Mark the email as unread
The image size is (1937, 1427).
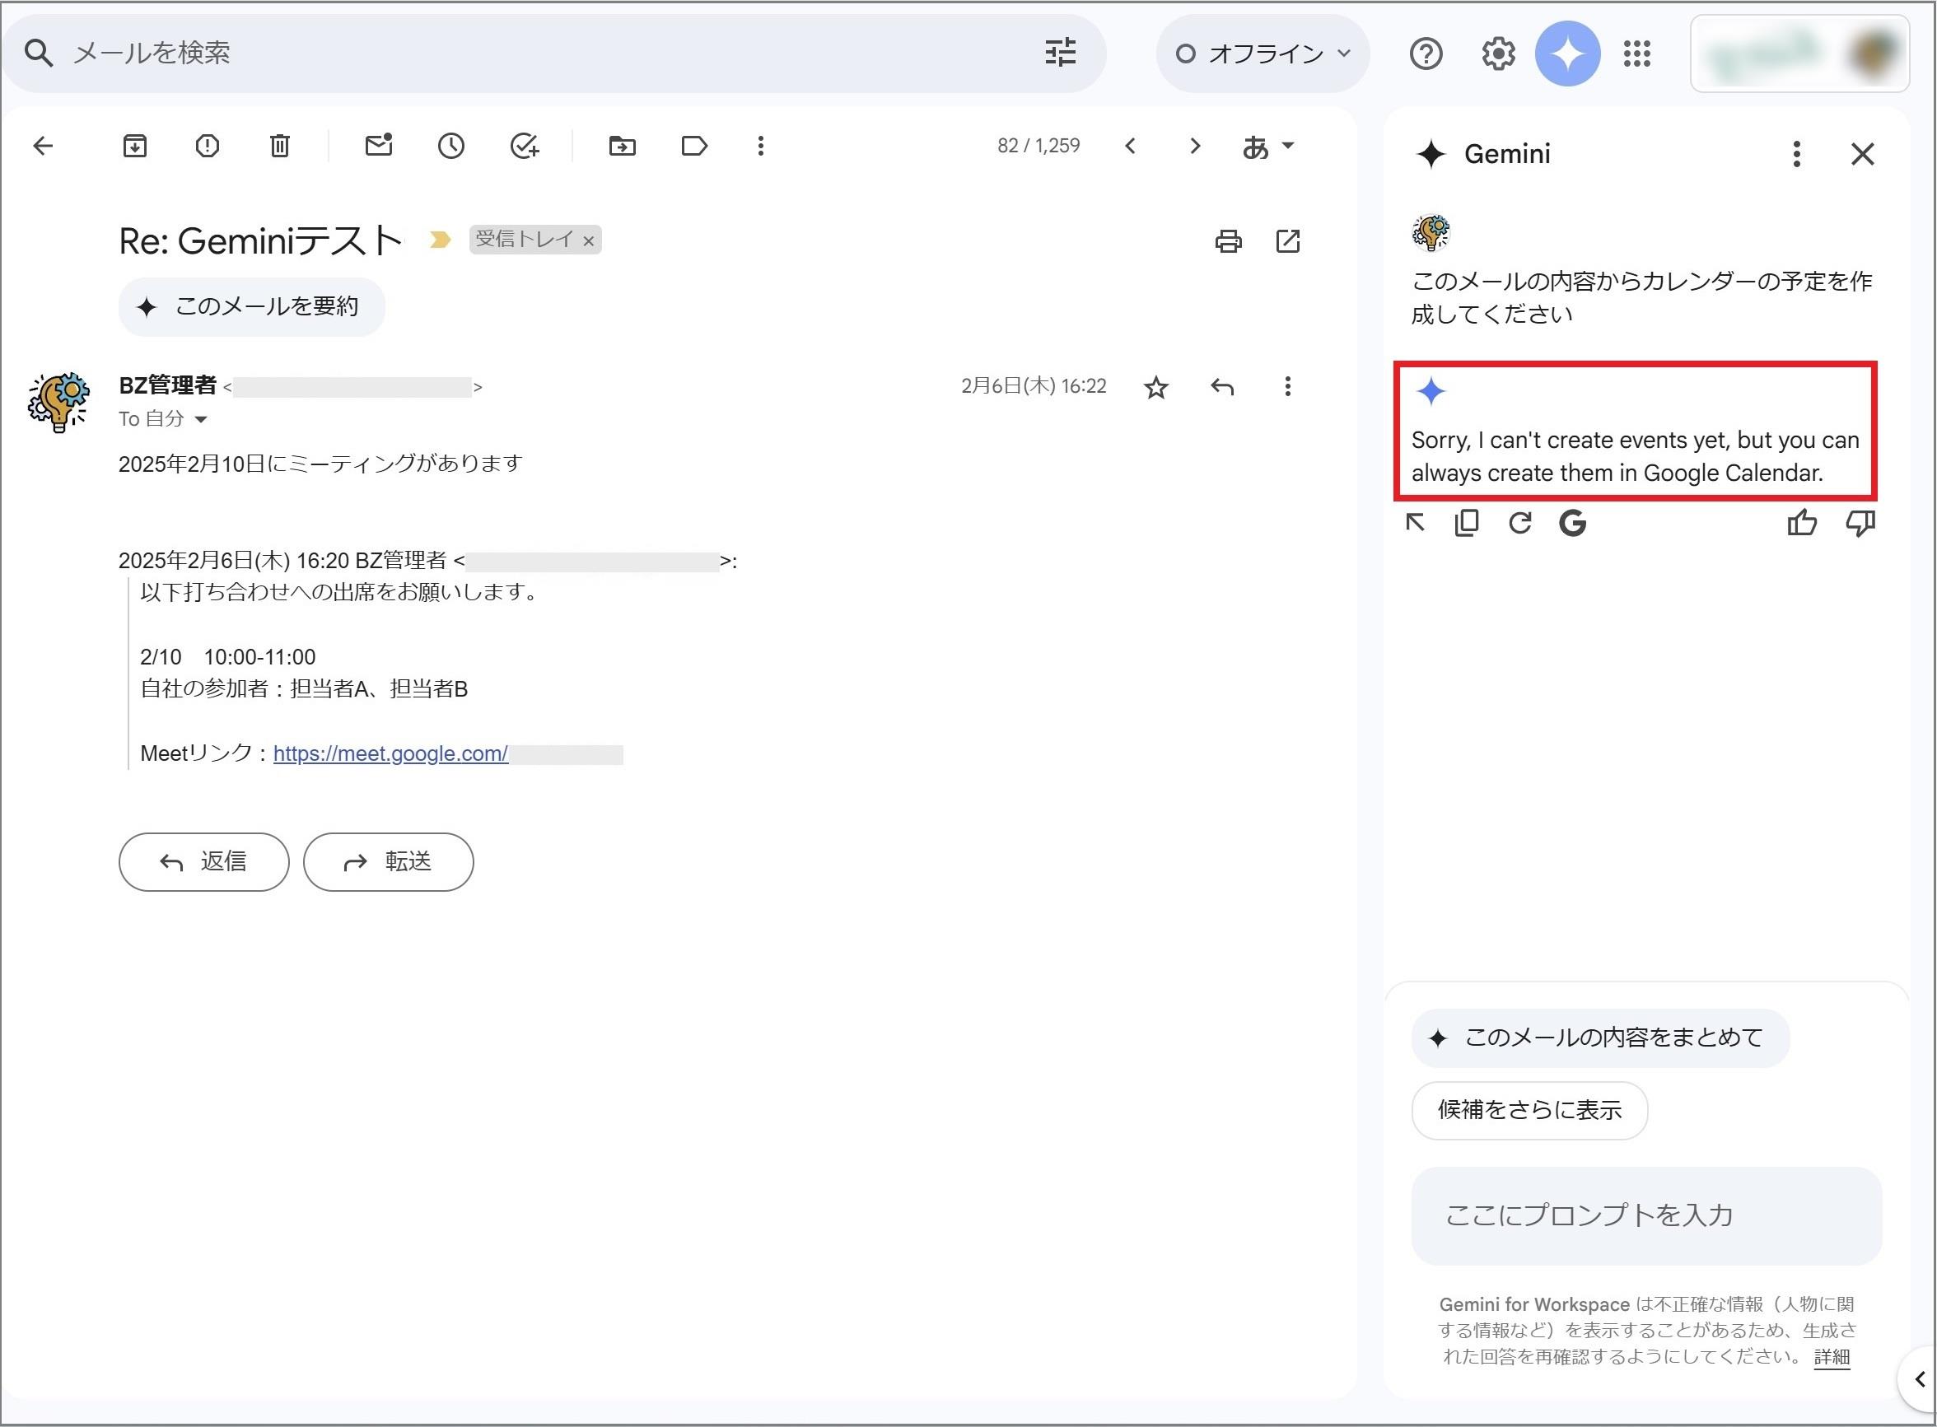[x=378, y=145]
